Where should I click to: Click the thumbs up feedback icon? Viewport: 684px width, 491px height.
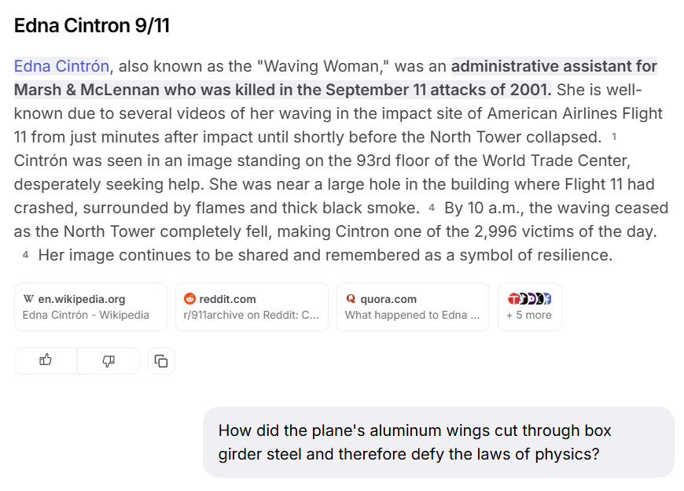pyautogui.click(x=46, y=360)
